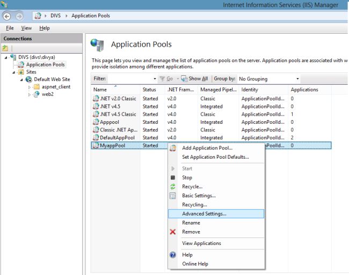Viewport: 349px width, 275px height.
Task: Collapse the DIVS server tree node
Action: [6, 57]
